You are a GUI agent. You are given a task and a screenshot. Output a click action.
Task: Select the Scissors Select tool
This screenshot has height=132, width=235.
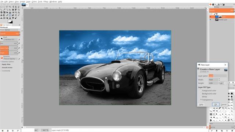coord(16,7)
